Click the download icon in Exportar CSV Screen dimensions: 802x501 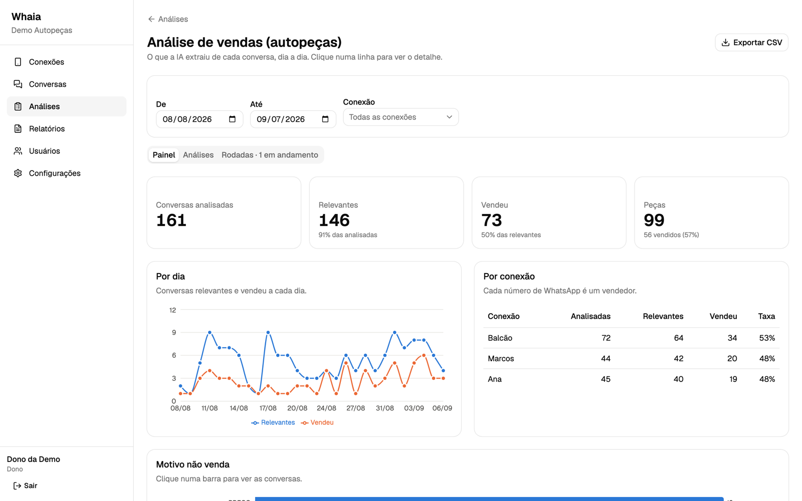[725, 43]
